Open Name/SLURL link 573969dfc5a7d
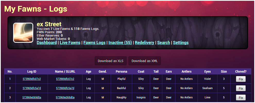 [65, 88]
